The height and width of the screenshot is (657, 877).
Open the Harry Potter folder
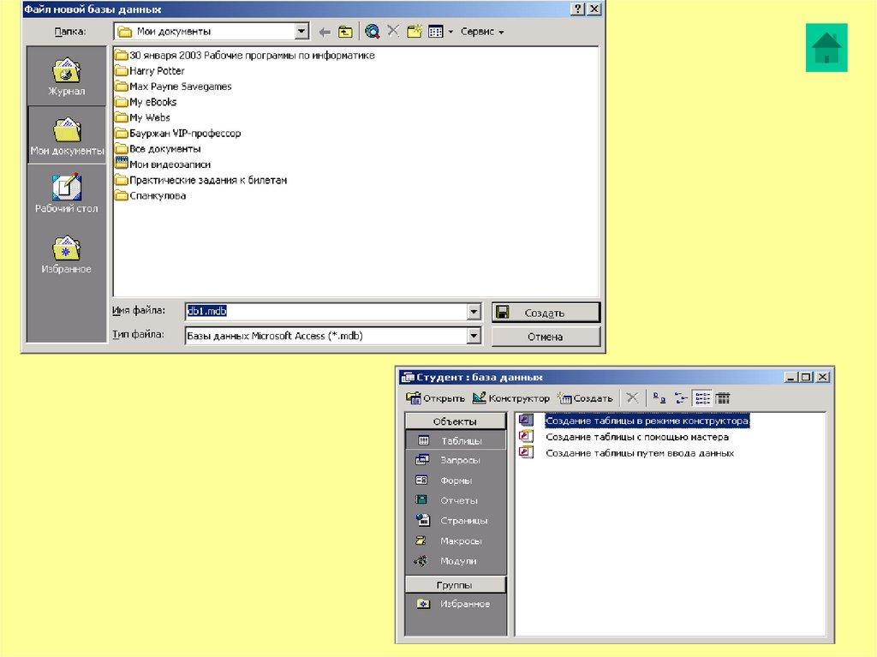[x=156, y=71]
